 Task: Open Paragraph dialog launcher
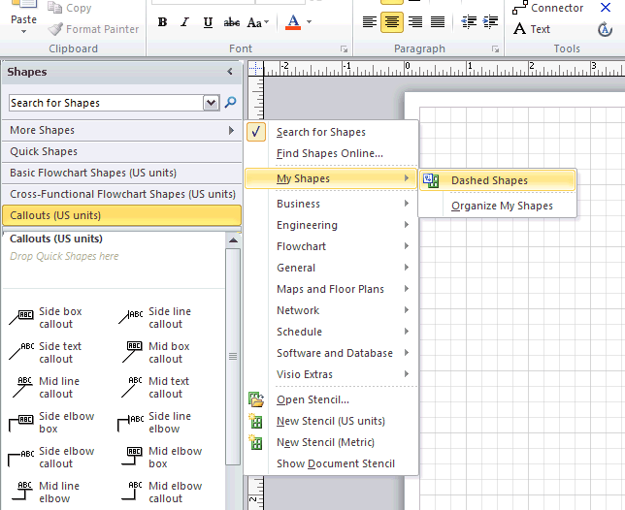click(495, 49)
